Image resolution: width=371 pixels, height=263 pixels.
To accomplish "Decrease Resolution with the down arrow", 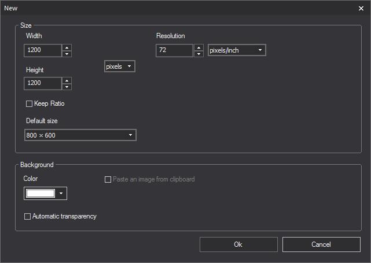I will tap(199, 54).
